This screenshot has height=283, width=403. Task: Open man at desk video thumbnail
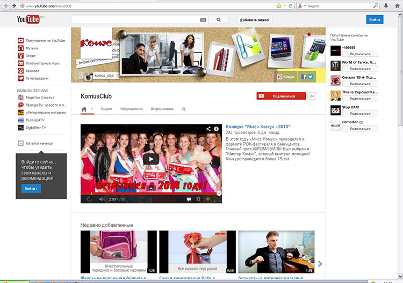(276, 252)
